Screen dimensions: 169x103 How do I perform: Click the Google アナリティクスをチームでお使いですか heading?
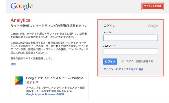(x=55, y=80)
